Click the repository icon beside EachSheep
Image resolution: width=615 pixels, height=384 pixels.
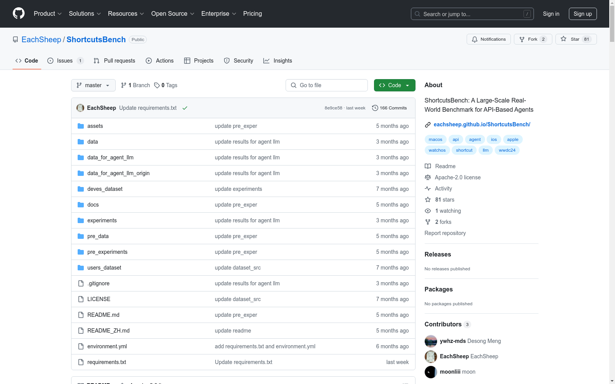pos(15,40)
